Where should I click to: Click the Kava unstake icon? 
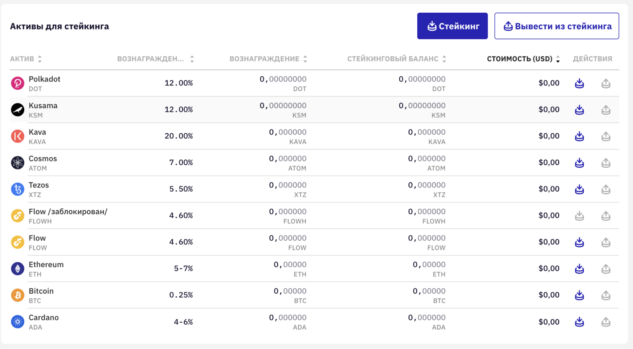605,136
